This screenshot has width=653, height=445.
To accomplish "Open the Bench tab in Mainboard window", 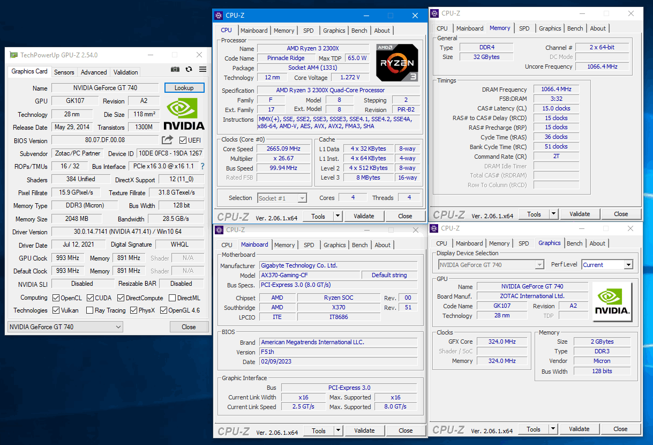I will click(359, 245).
